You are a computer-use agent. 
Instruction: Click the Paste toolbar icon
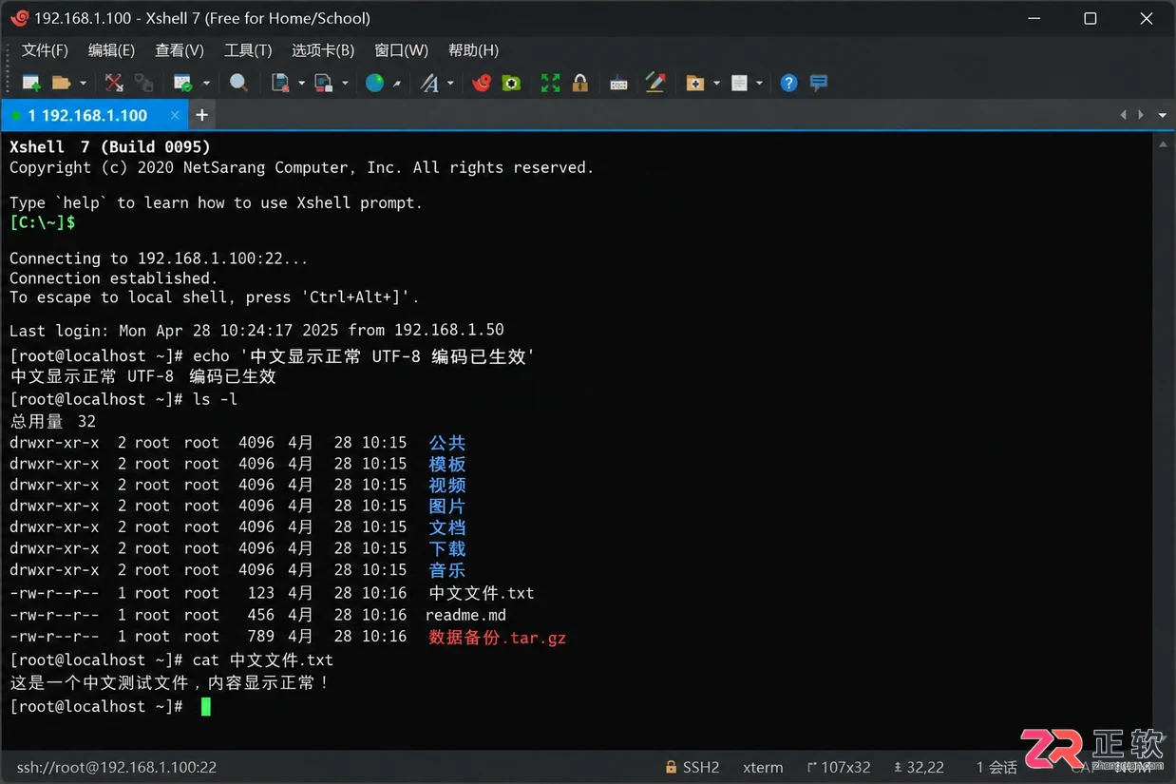click(324, 83)
